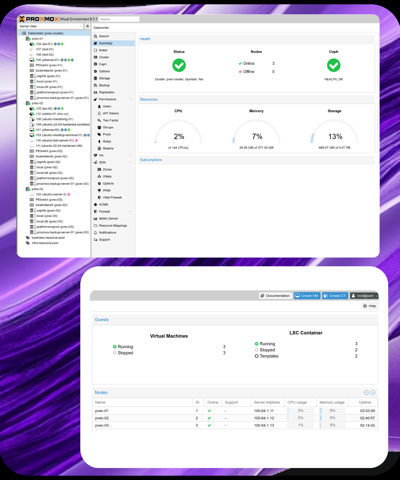Image resolution: width=400 pixels, height=480 pixels.
Task: Click the Metric Server chart icon
Action: tap(95, 218)
